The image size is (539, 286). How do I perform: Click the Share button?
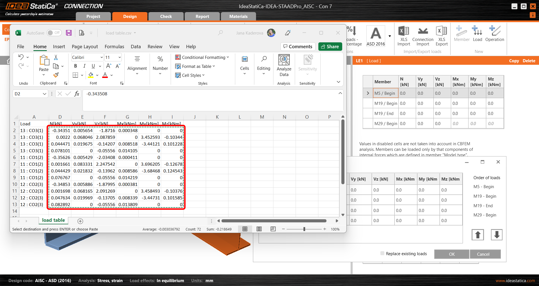point(330,47)
